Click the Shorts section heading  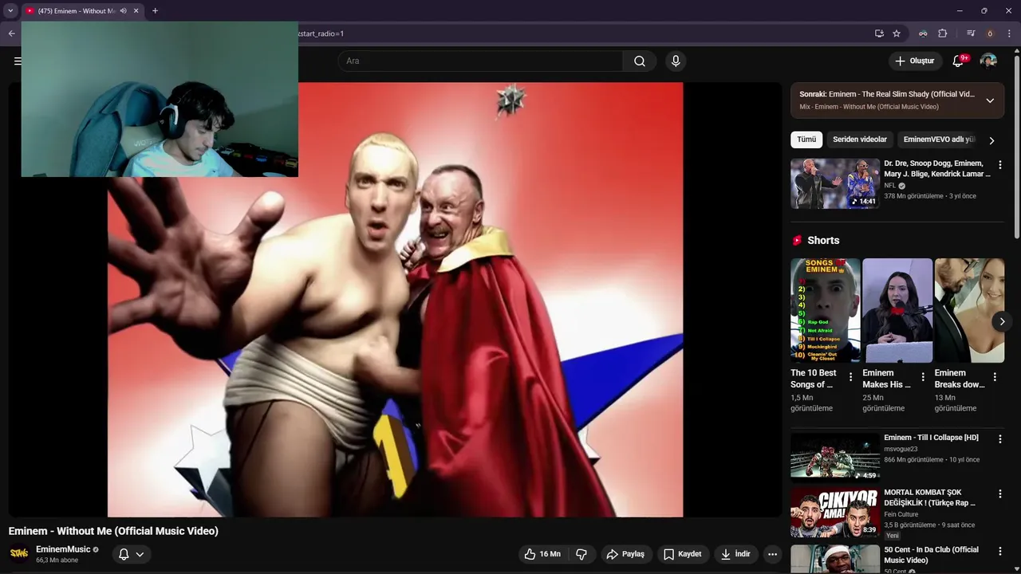click(x=823, y=240)
